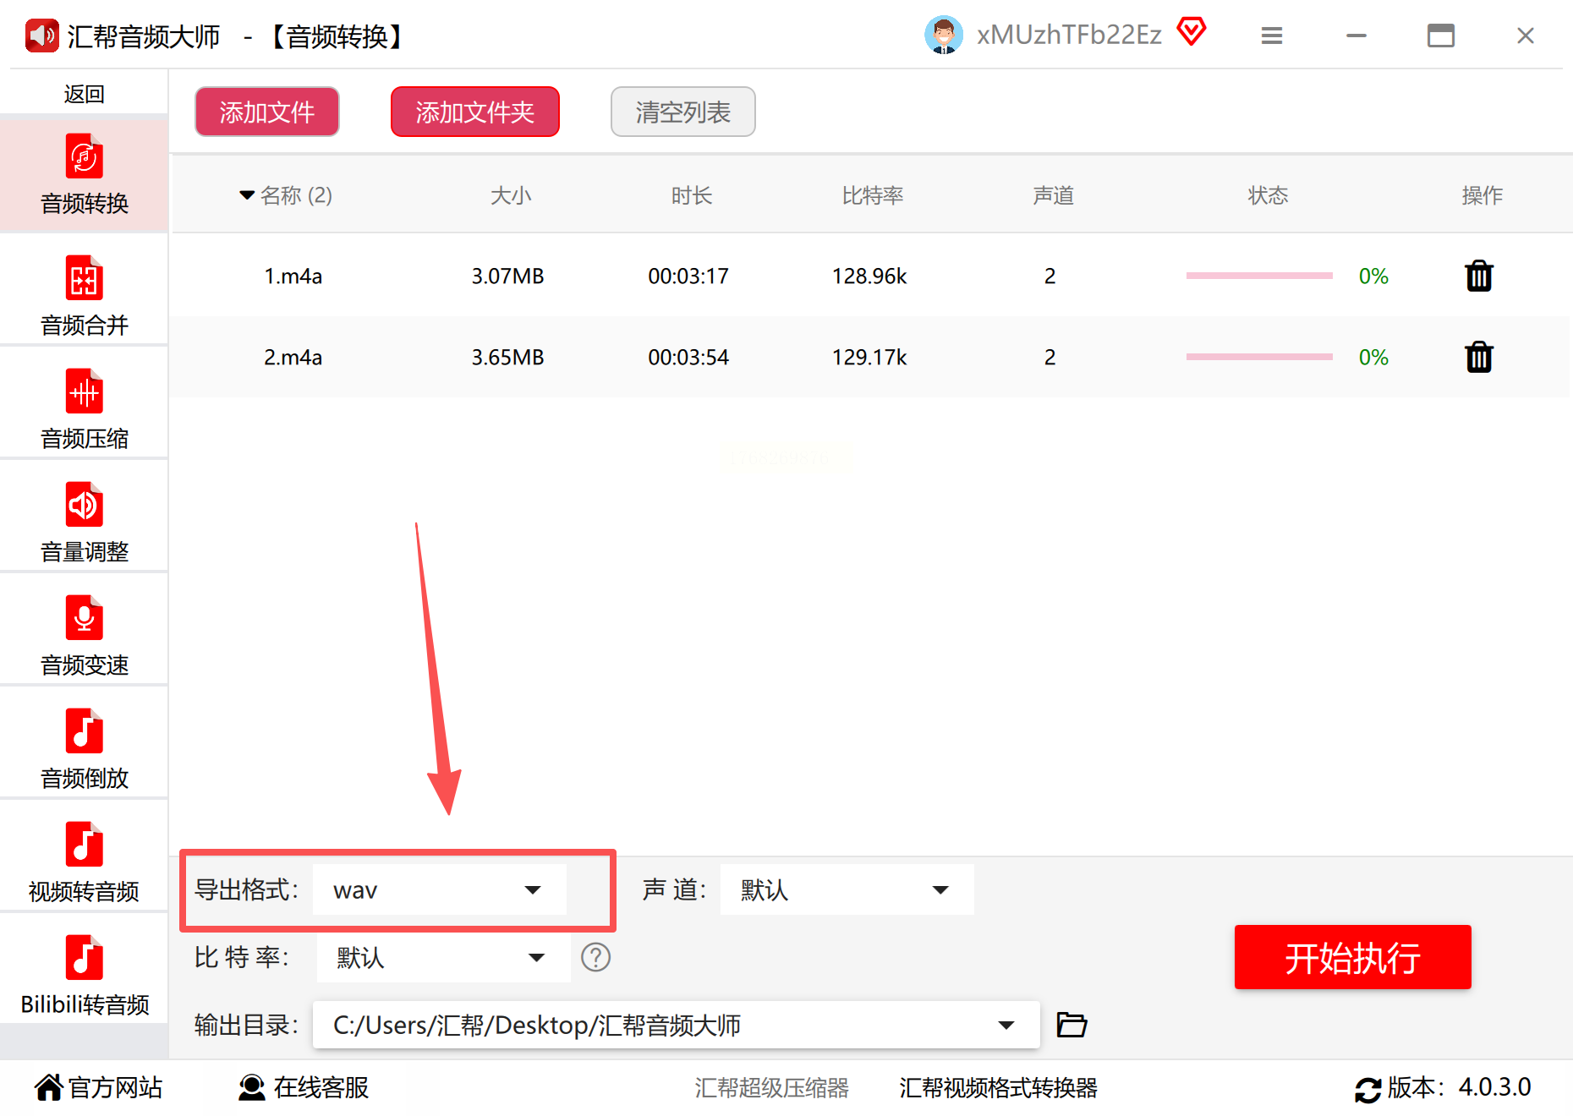Click 返回 to go back
This screenshot has height=1116, width=1573.
(x=85, y=93)
